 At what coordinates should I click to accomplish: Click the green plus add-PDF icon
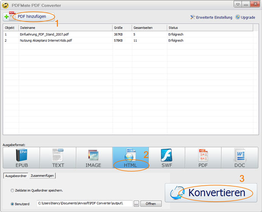click(x=7, y=17)
